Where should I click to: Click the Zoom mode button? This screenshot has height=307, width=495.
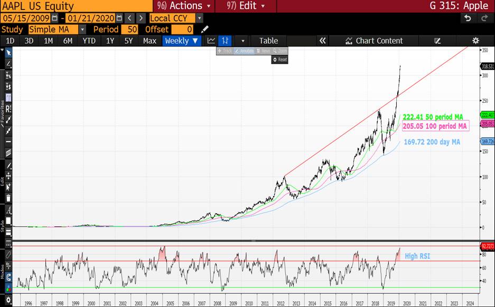click(280, 51)
